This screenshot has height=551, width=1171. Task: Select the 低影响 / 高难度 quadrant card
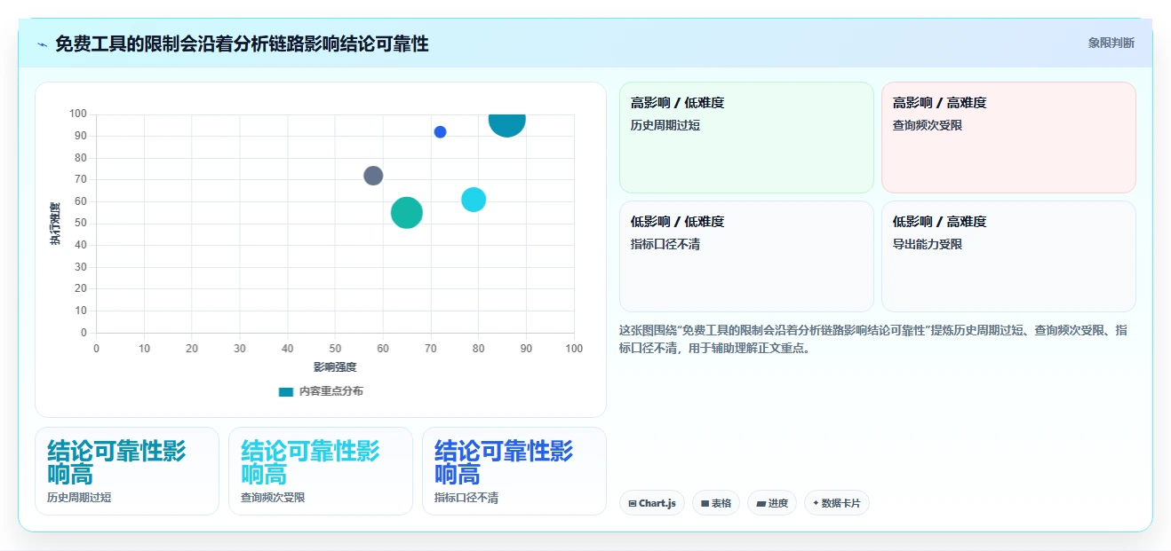pyautogui.click(x=1008, y=256)
